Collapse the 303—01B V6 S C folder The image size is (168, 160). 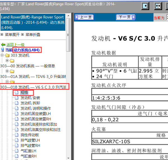coord(7,82)
